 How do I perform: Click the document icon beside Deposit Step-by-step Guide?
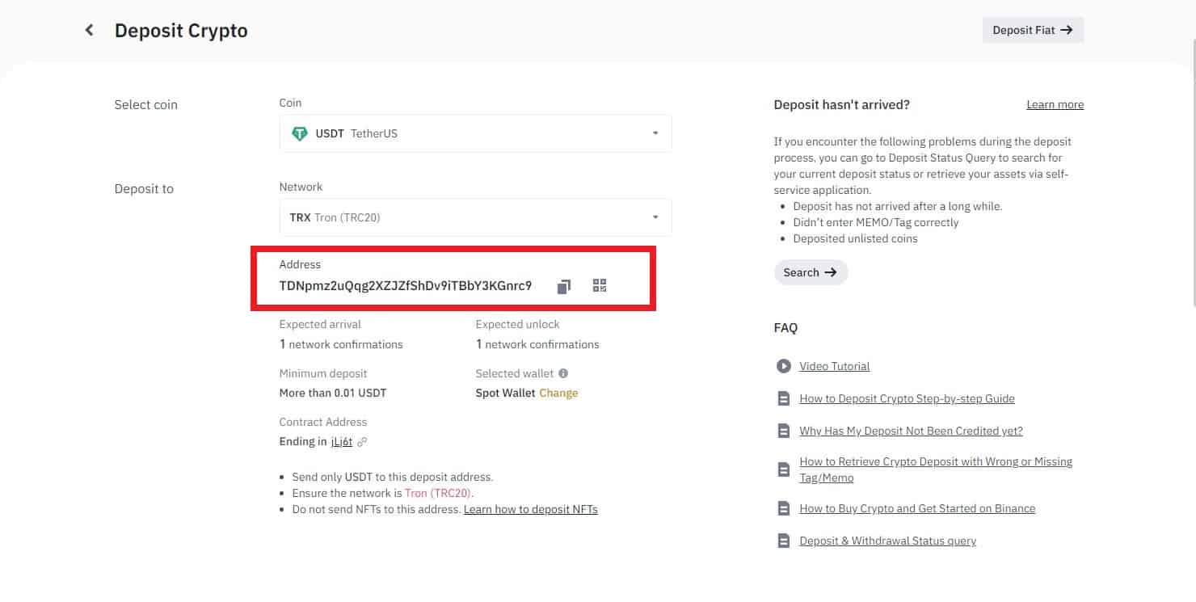783,398
